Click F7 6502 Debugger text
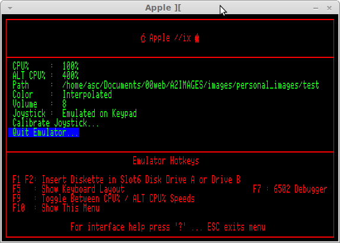Screen dimensions: 340x243 click(x=290, y=189)
